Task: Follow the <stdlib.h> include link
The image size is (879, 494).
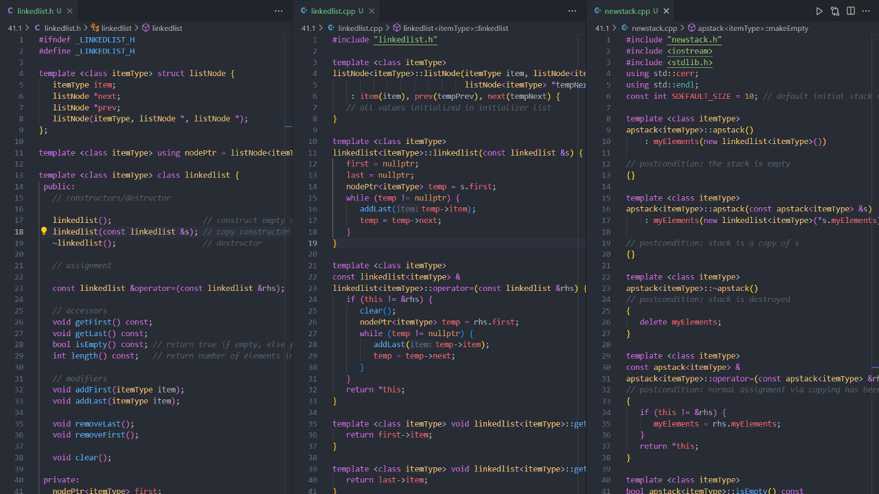Action: click(x=689, y=62)
